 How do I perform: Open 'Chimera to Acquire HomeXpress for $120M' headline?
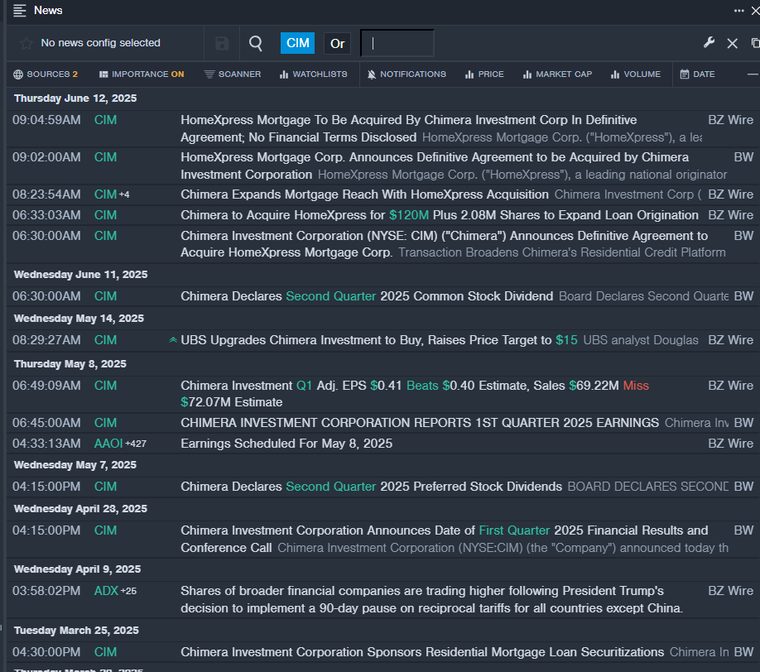click(440, 215)
